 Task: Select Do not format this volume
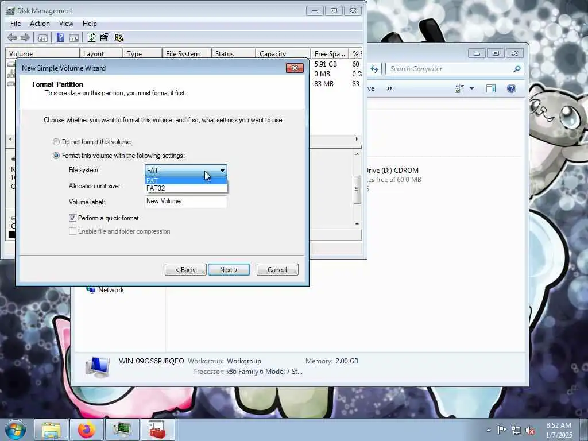click(x=56, y=142)
